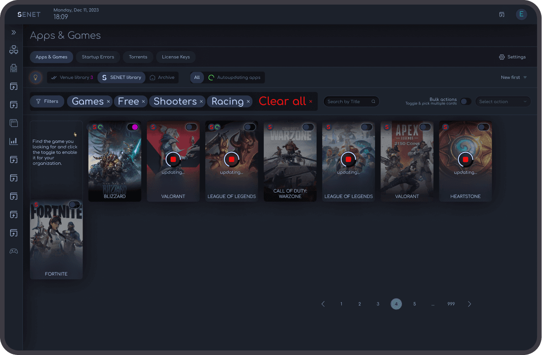This screenshot has height=355, width=542.
Task: Click the green autoupdate badge on Blizzard card
Action: 100,127
